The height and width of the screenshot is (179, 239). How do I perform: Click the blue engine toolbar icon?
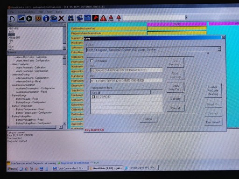click(x=80, y=18)
